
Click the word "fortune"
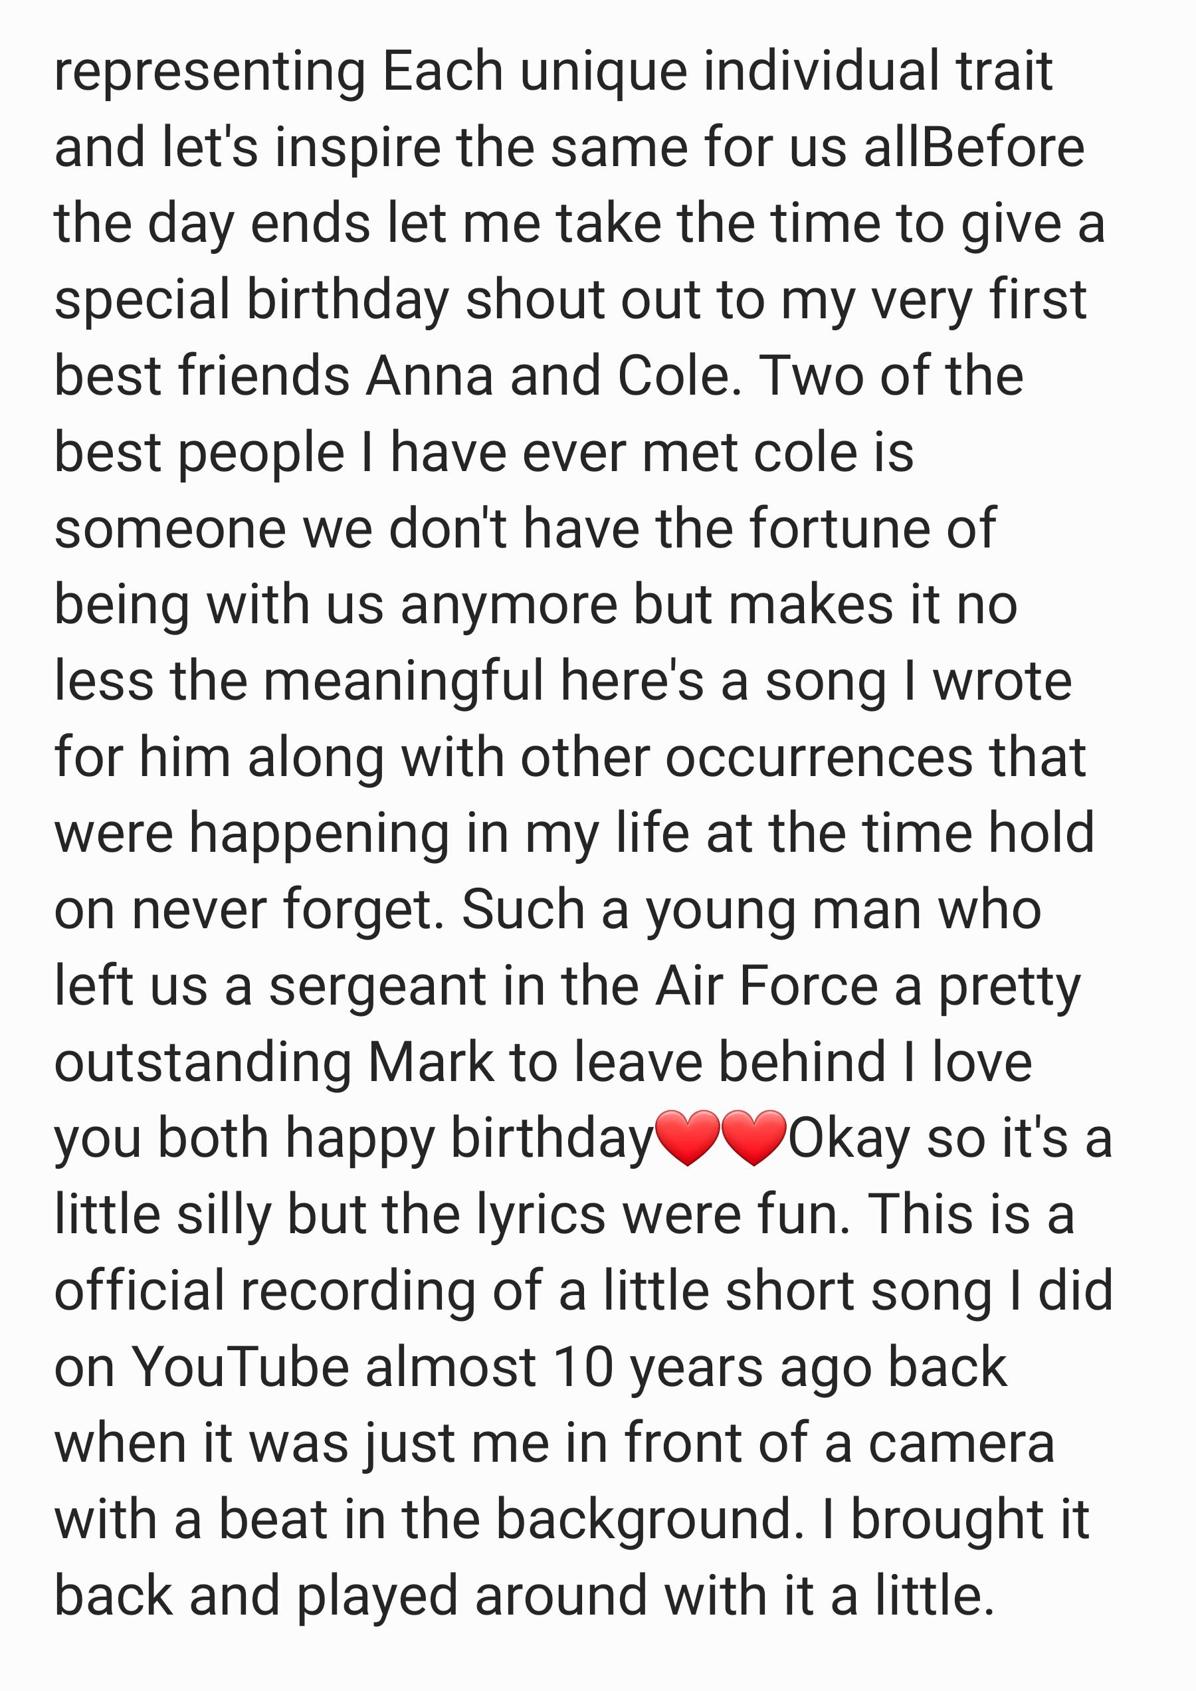840,529
